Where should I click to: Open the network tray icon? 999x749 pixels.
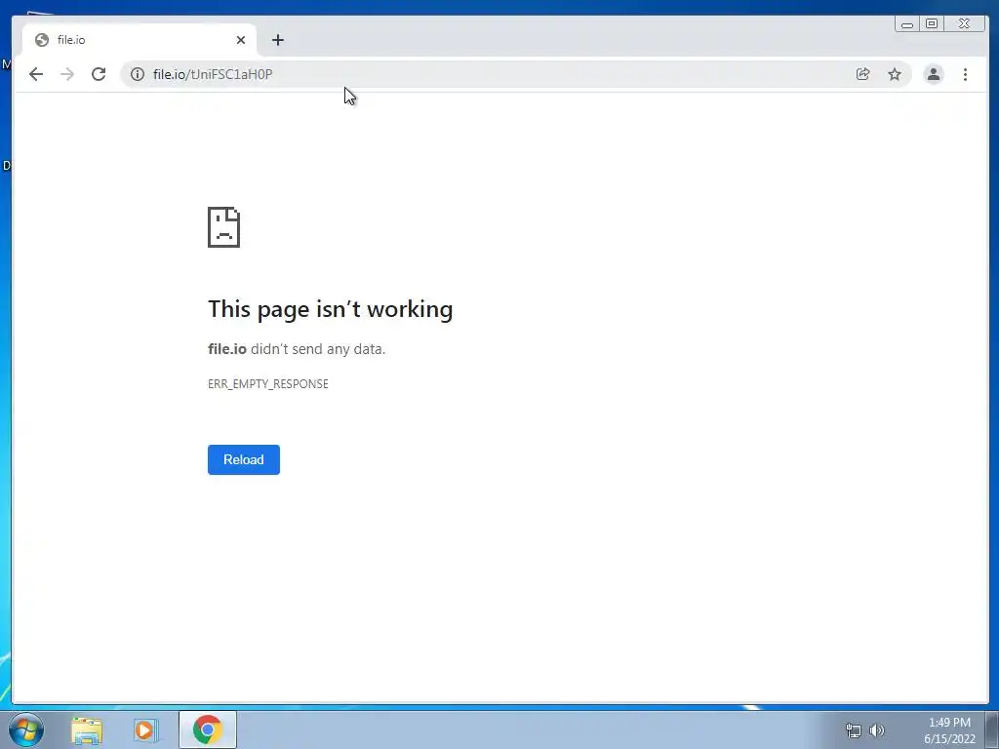click(853, 730)
